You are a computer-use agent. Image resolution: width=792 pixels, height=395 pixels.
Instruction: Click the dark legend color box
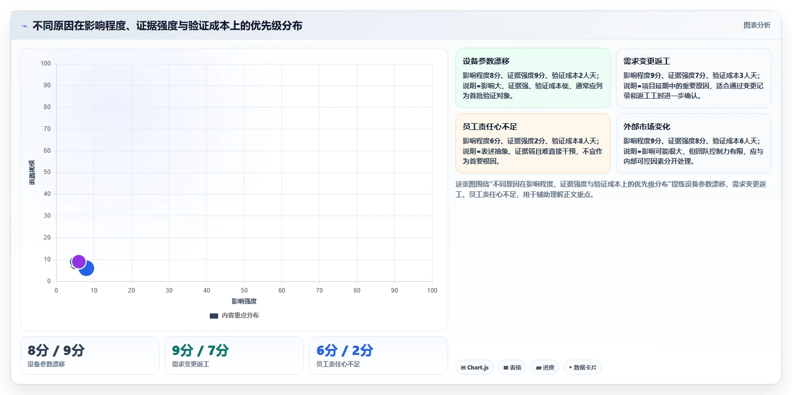(x=214, y=315)
